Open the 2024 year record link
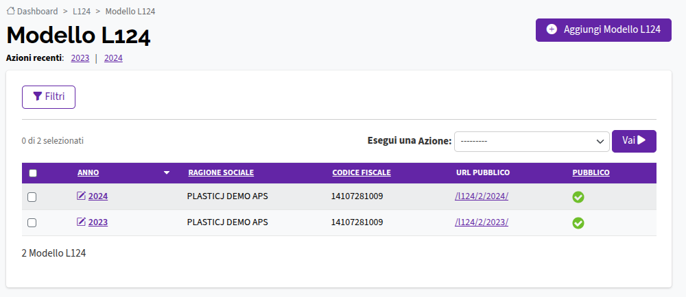The width and height of the screenshot is (686, 297). [98, 196]
